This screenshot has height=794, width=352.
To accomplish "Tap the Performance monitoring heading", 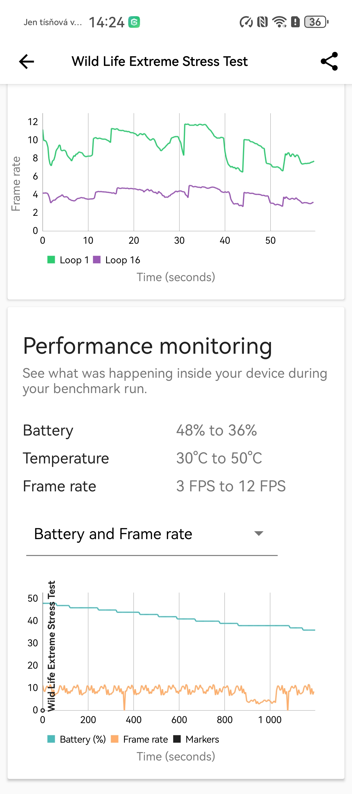I will tap(148, 346).
